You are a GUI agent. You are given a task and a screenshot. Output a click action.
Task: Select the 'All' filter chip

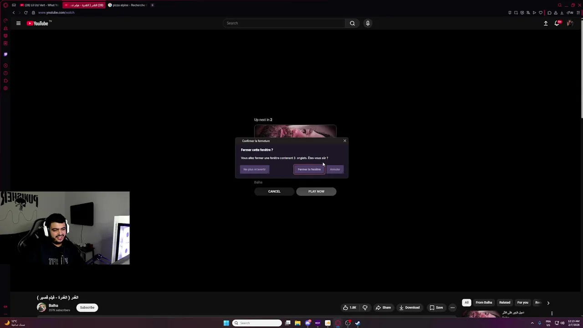pos(466,302)
